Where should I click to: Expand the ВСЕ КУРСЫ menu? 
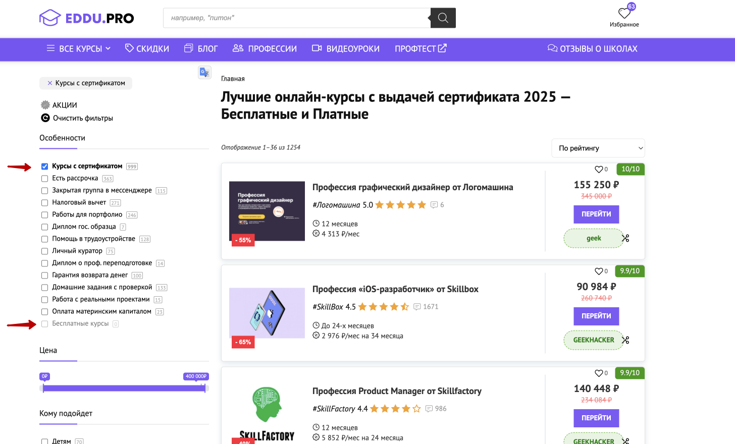(x=79, y=48)
